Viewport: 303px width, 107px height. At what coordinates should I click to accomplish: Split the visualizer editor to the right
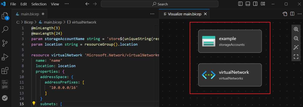[292, 14]
